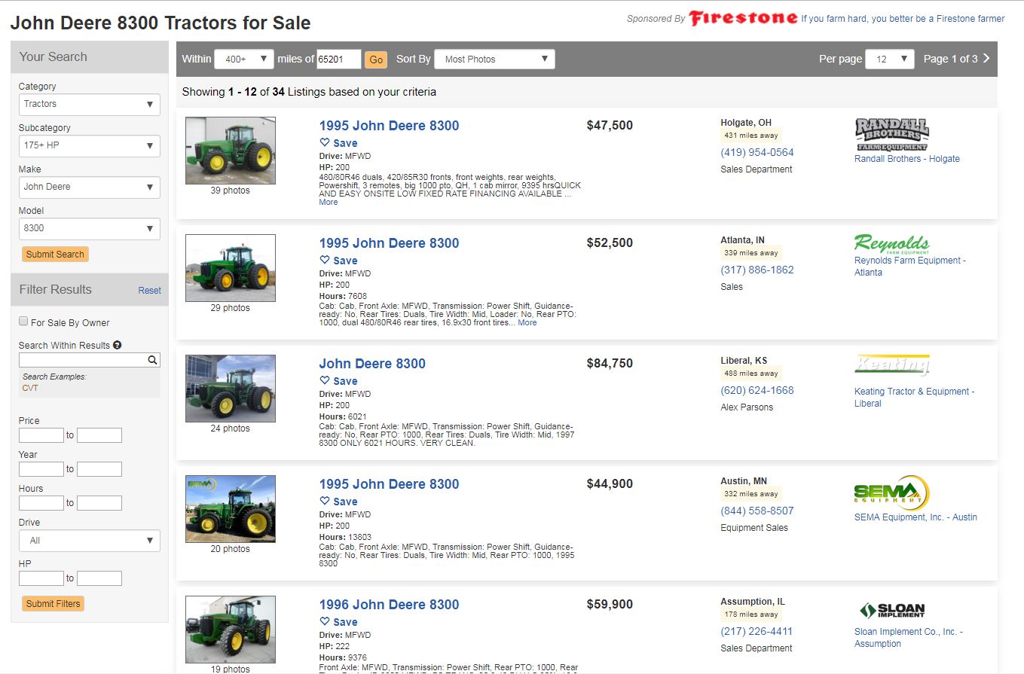Open Randall Brothers dealer logo

[891, 135]
